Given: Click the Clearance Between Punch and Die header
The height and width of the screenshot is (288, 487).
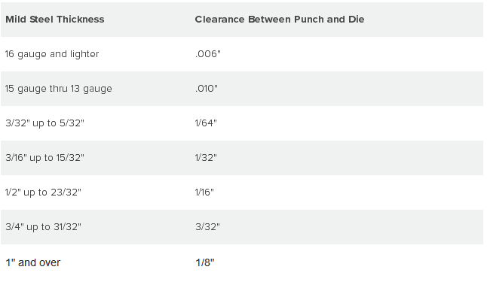Looking at the screenshot, I should click(280, 20).
